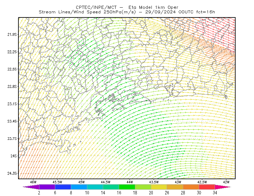Select the light blue 8-10 legend segment
This screenshot has width=254, height=196.
[x=79, y=187]
